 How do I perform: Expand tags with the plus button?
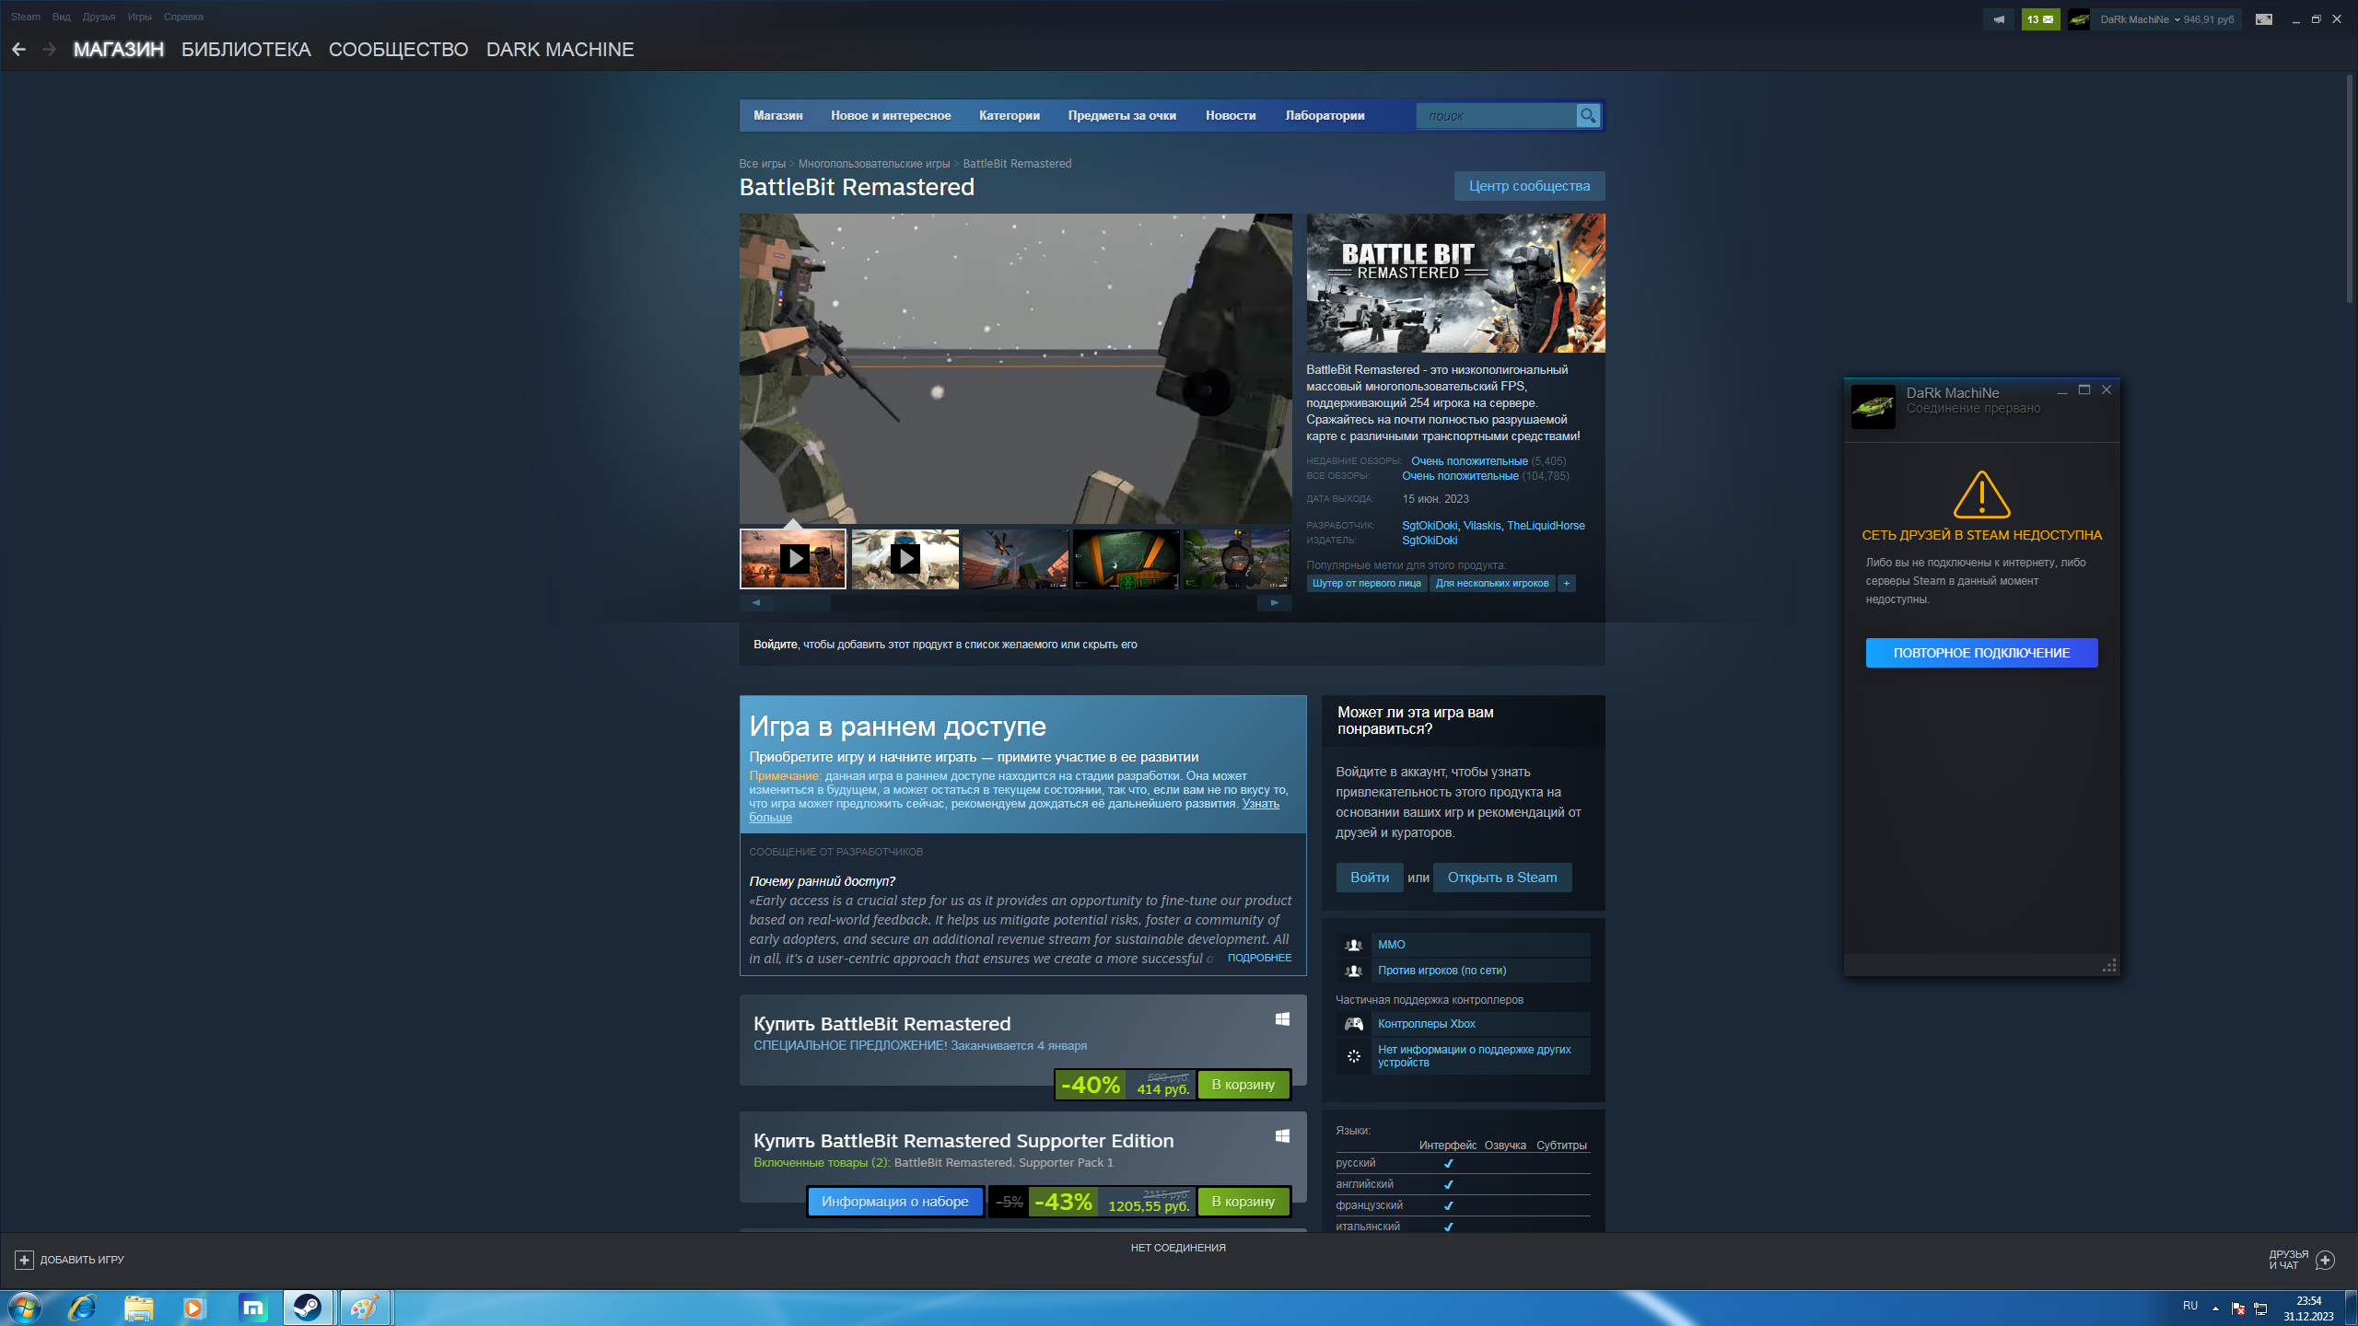(1566, 583)
